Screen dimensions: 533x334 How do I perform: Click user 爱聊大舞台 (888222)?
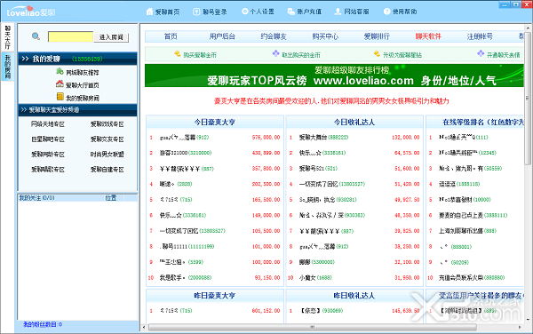323,138
